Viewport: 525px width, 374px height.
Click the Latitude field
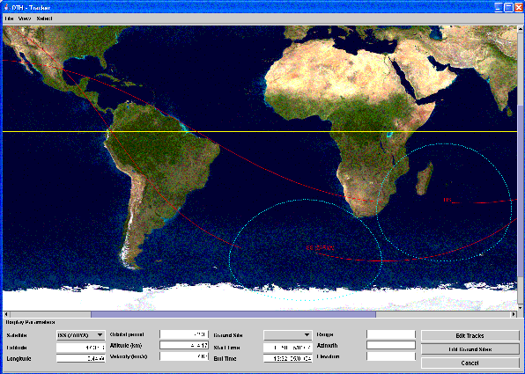click(80, 348)
